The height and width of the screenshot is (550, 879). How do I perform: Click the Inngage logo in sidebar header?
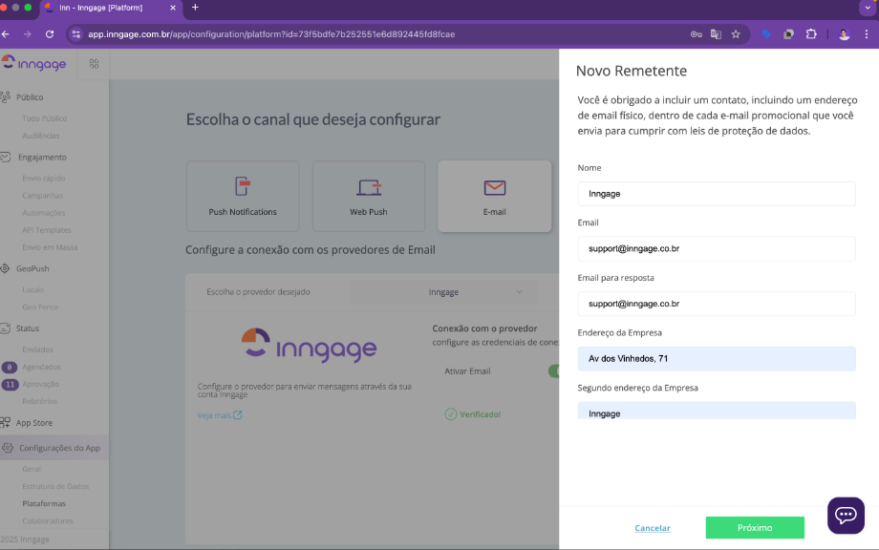34,63
